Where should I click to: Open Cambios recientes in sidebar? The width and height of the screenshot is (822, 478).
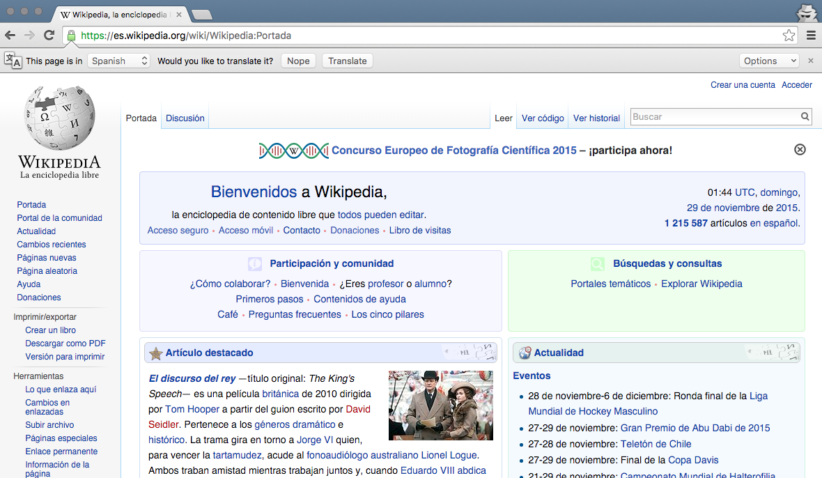(x=52, y=245)
